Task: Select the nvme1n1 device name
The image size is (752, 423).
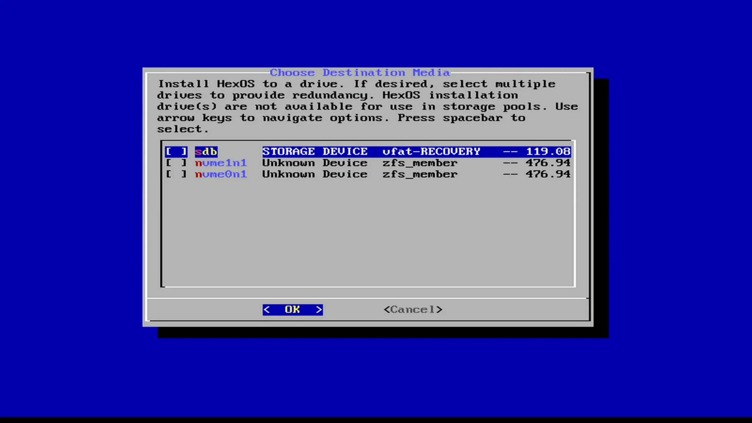Action: (x=221, y=163)
